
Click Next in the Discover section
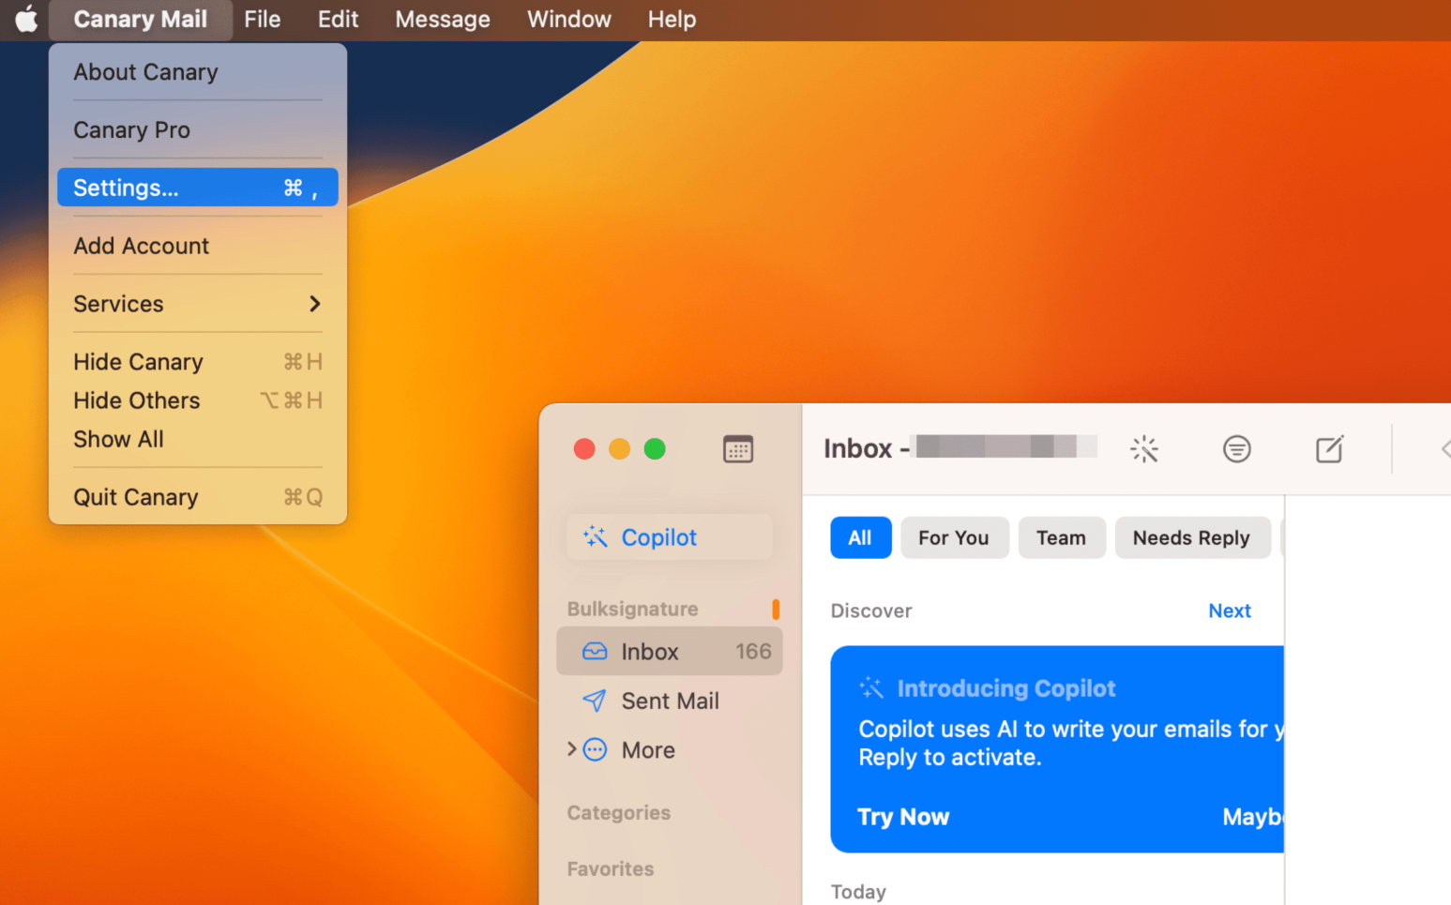coord(1229,611)
